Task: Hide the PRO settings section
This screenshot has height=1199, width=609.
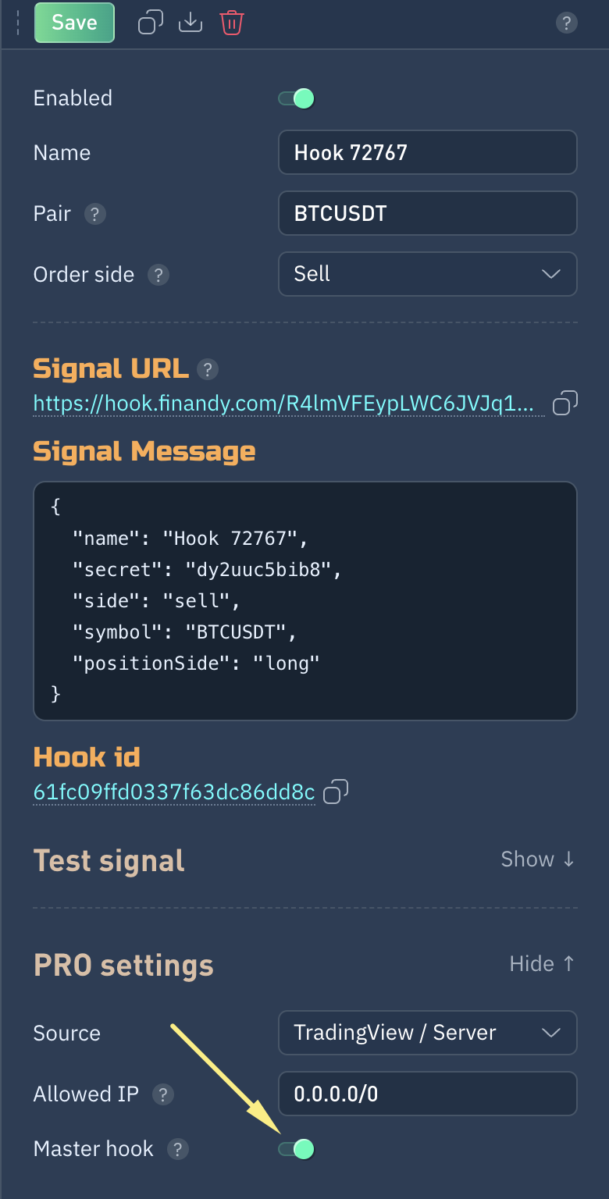Action: pyautogui.click(x=542, y=964)
